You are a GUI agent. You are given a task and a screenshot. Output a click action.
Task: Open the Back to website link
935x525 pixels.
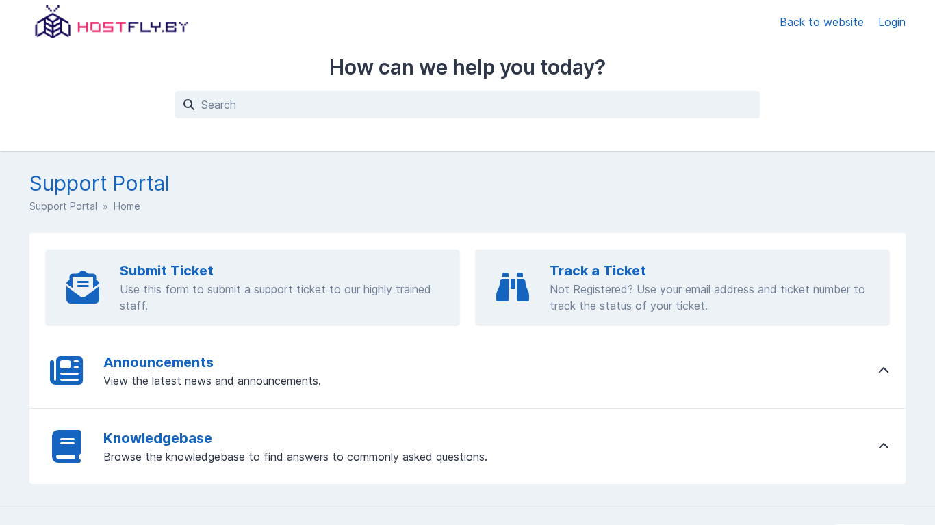click(x=821, y=23)
